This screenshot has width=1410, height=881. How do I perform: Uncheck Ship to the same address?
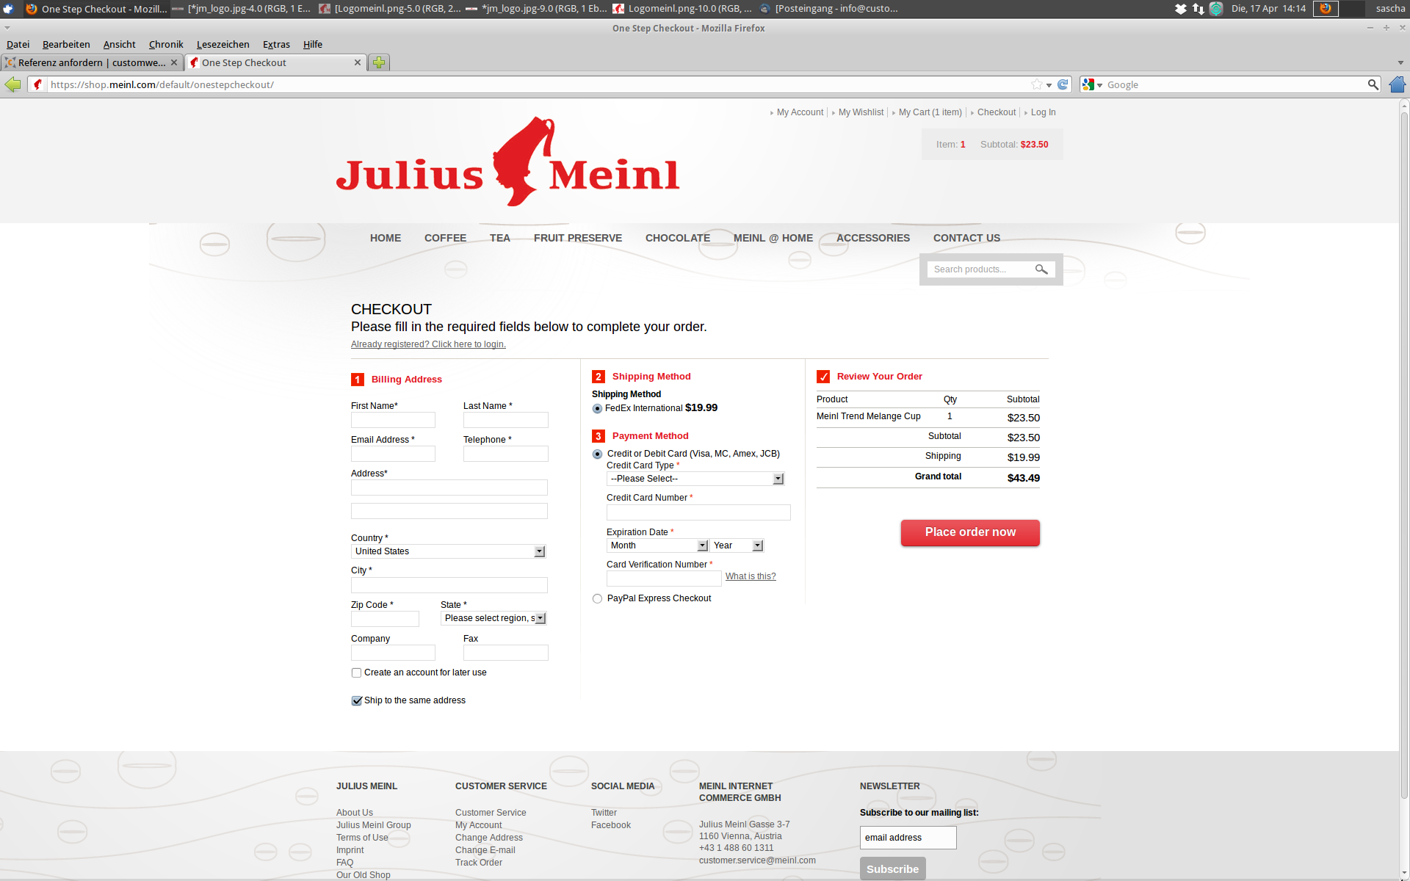pyautogui.click(x=357, y=700)
